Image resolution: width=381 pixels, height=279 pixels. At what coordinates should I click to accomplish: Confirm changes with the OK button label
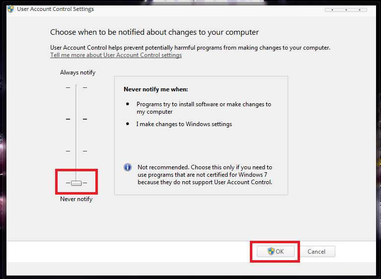pos(280,252)
